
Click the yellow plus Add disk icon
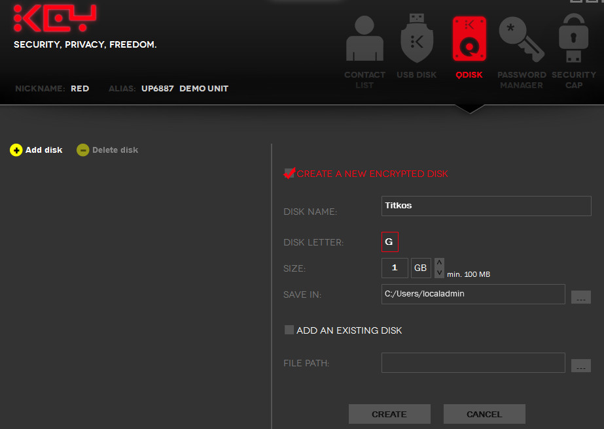point(16,150)
